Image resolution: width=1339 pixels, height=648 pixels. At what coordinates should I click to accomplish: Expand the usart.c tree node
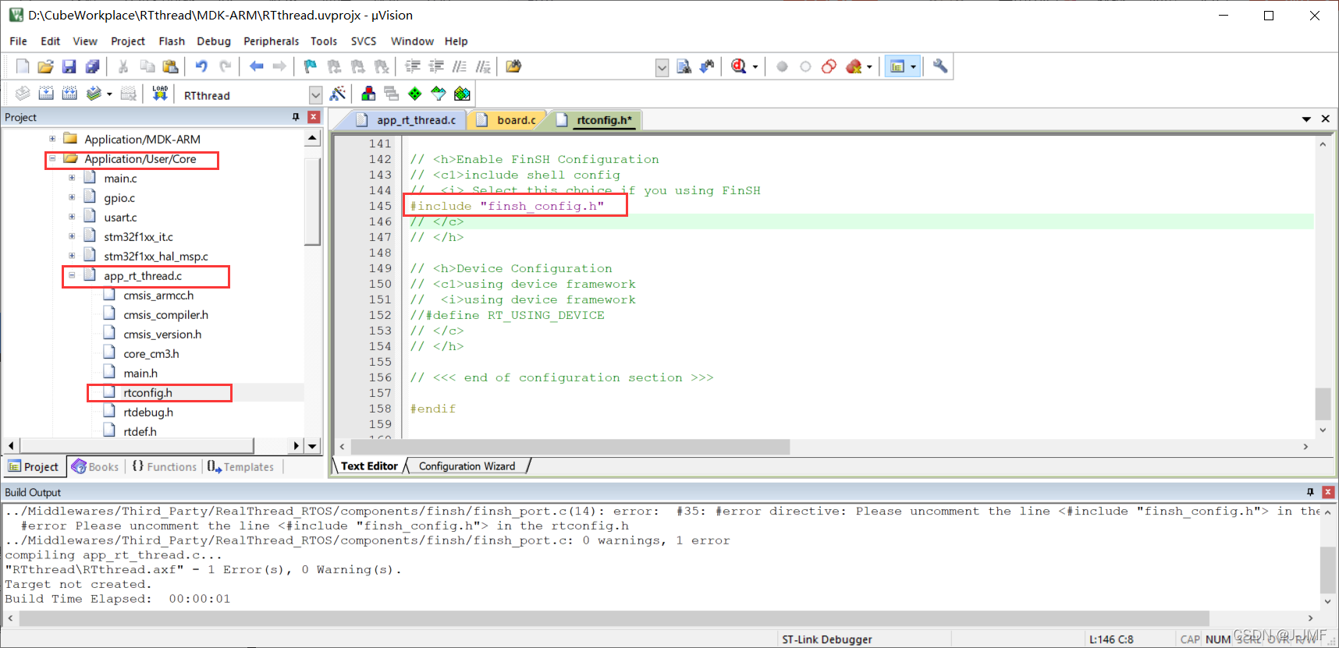[x=72, y=217]
